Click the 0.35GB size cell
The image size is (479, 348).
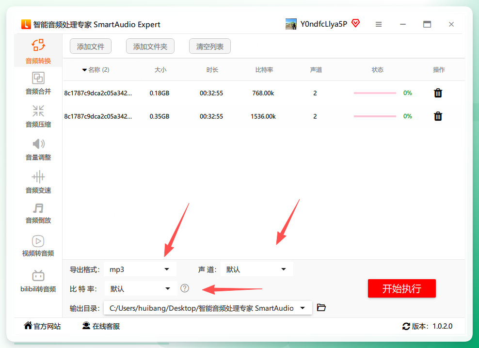pyautogui.click(x=159, y=116)
